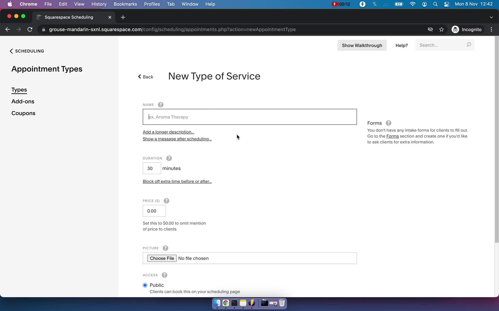The image size is (499, 311).
Task: Expand Block off extra time before or after
Action: [177, 181]
